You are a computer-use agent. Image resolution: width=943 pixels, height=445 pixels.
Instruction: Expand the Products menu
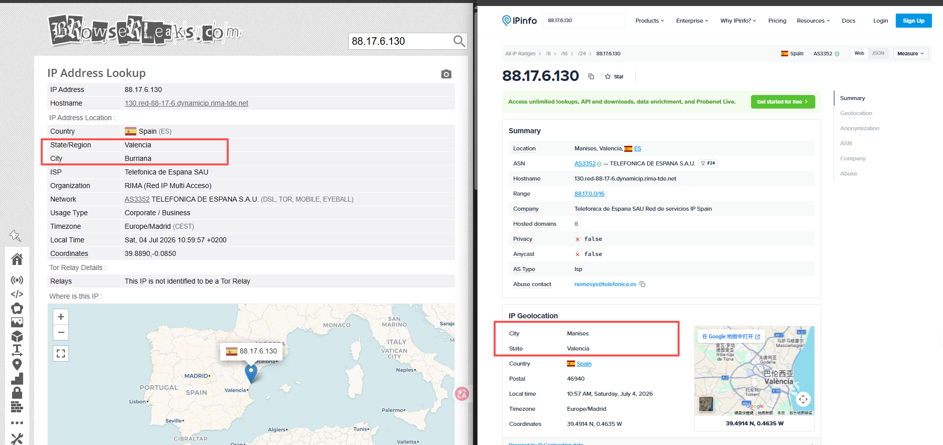click(649, 21)
